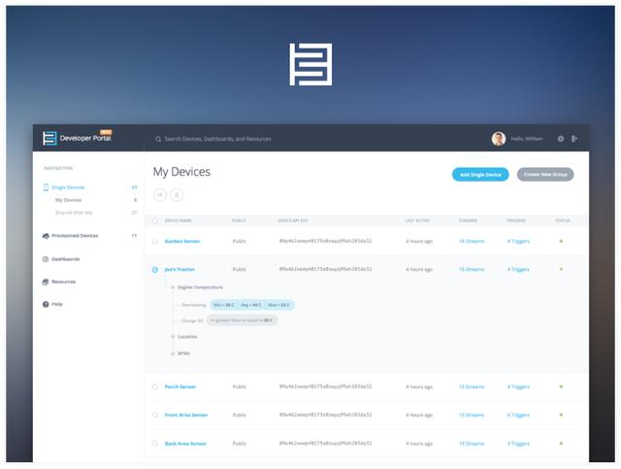Select Shared With Me in the navigation
This screenshot has height=469, width=621.
tap(75, 212)
